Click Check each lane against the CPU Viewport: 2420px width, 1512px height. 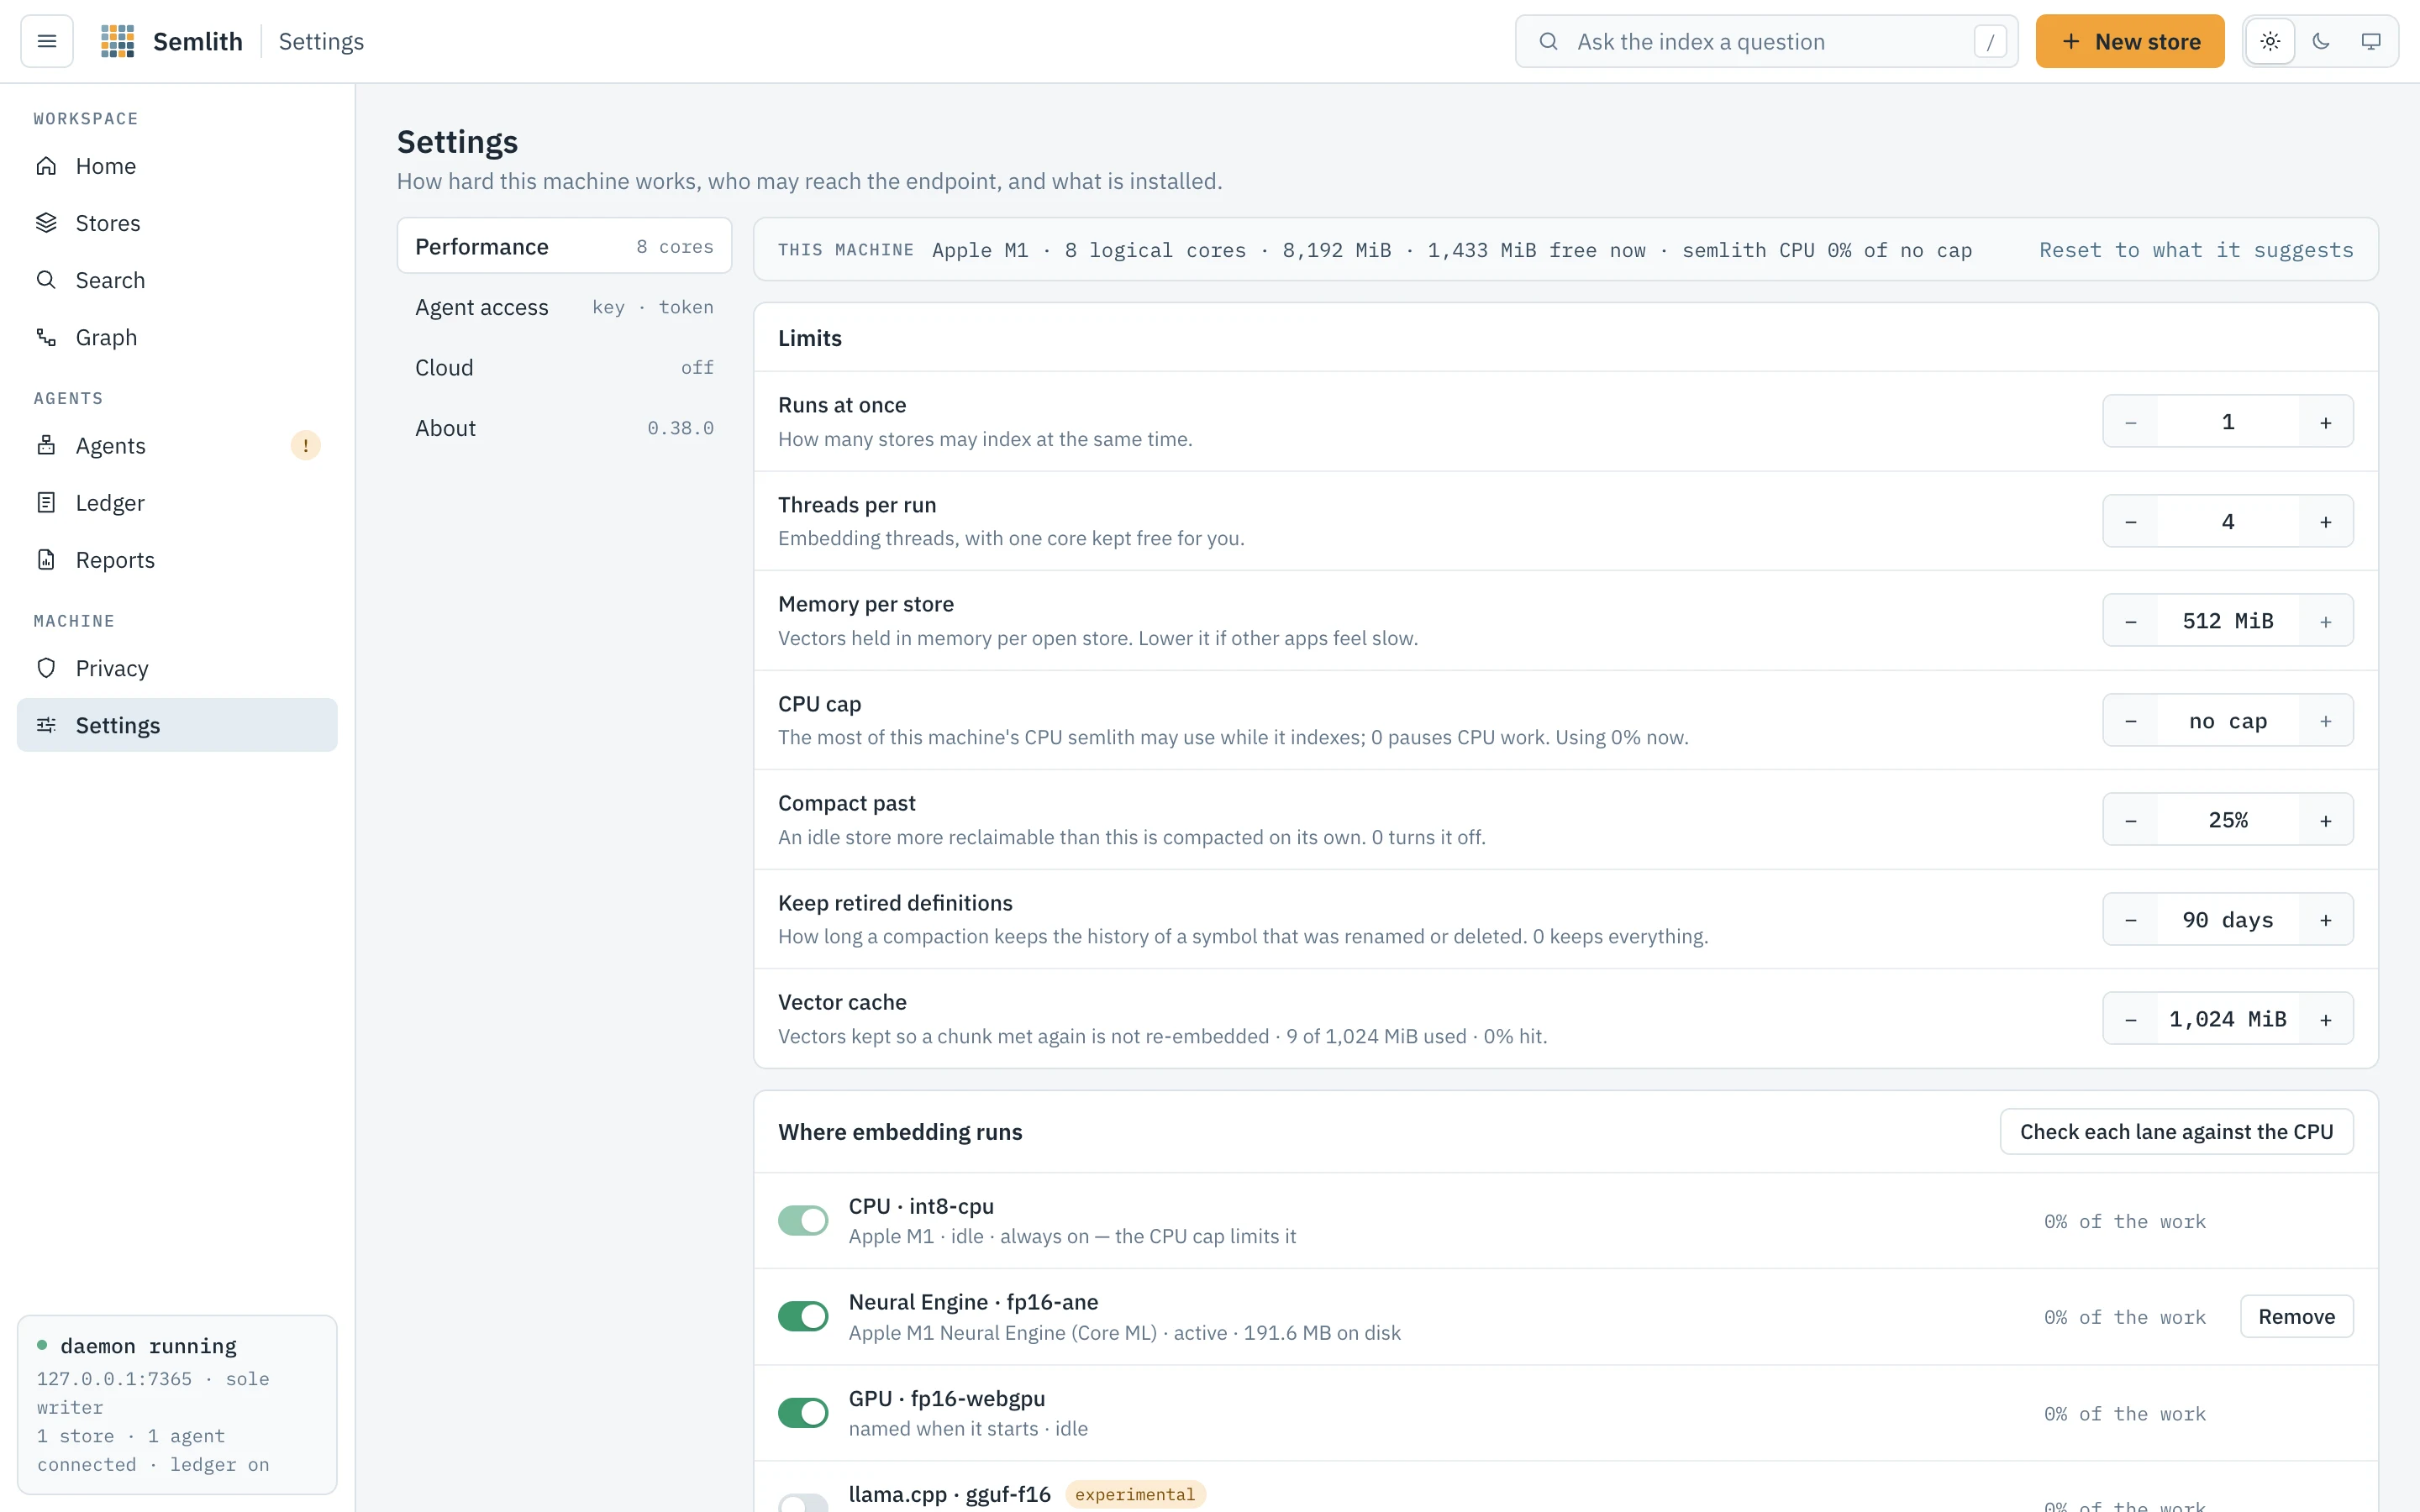[x=2176, y=1131]
